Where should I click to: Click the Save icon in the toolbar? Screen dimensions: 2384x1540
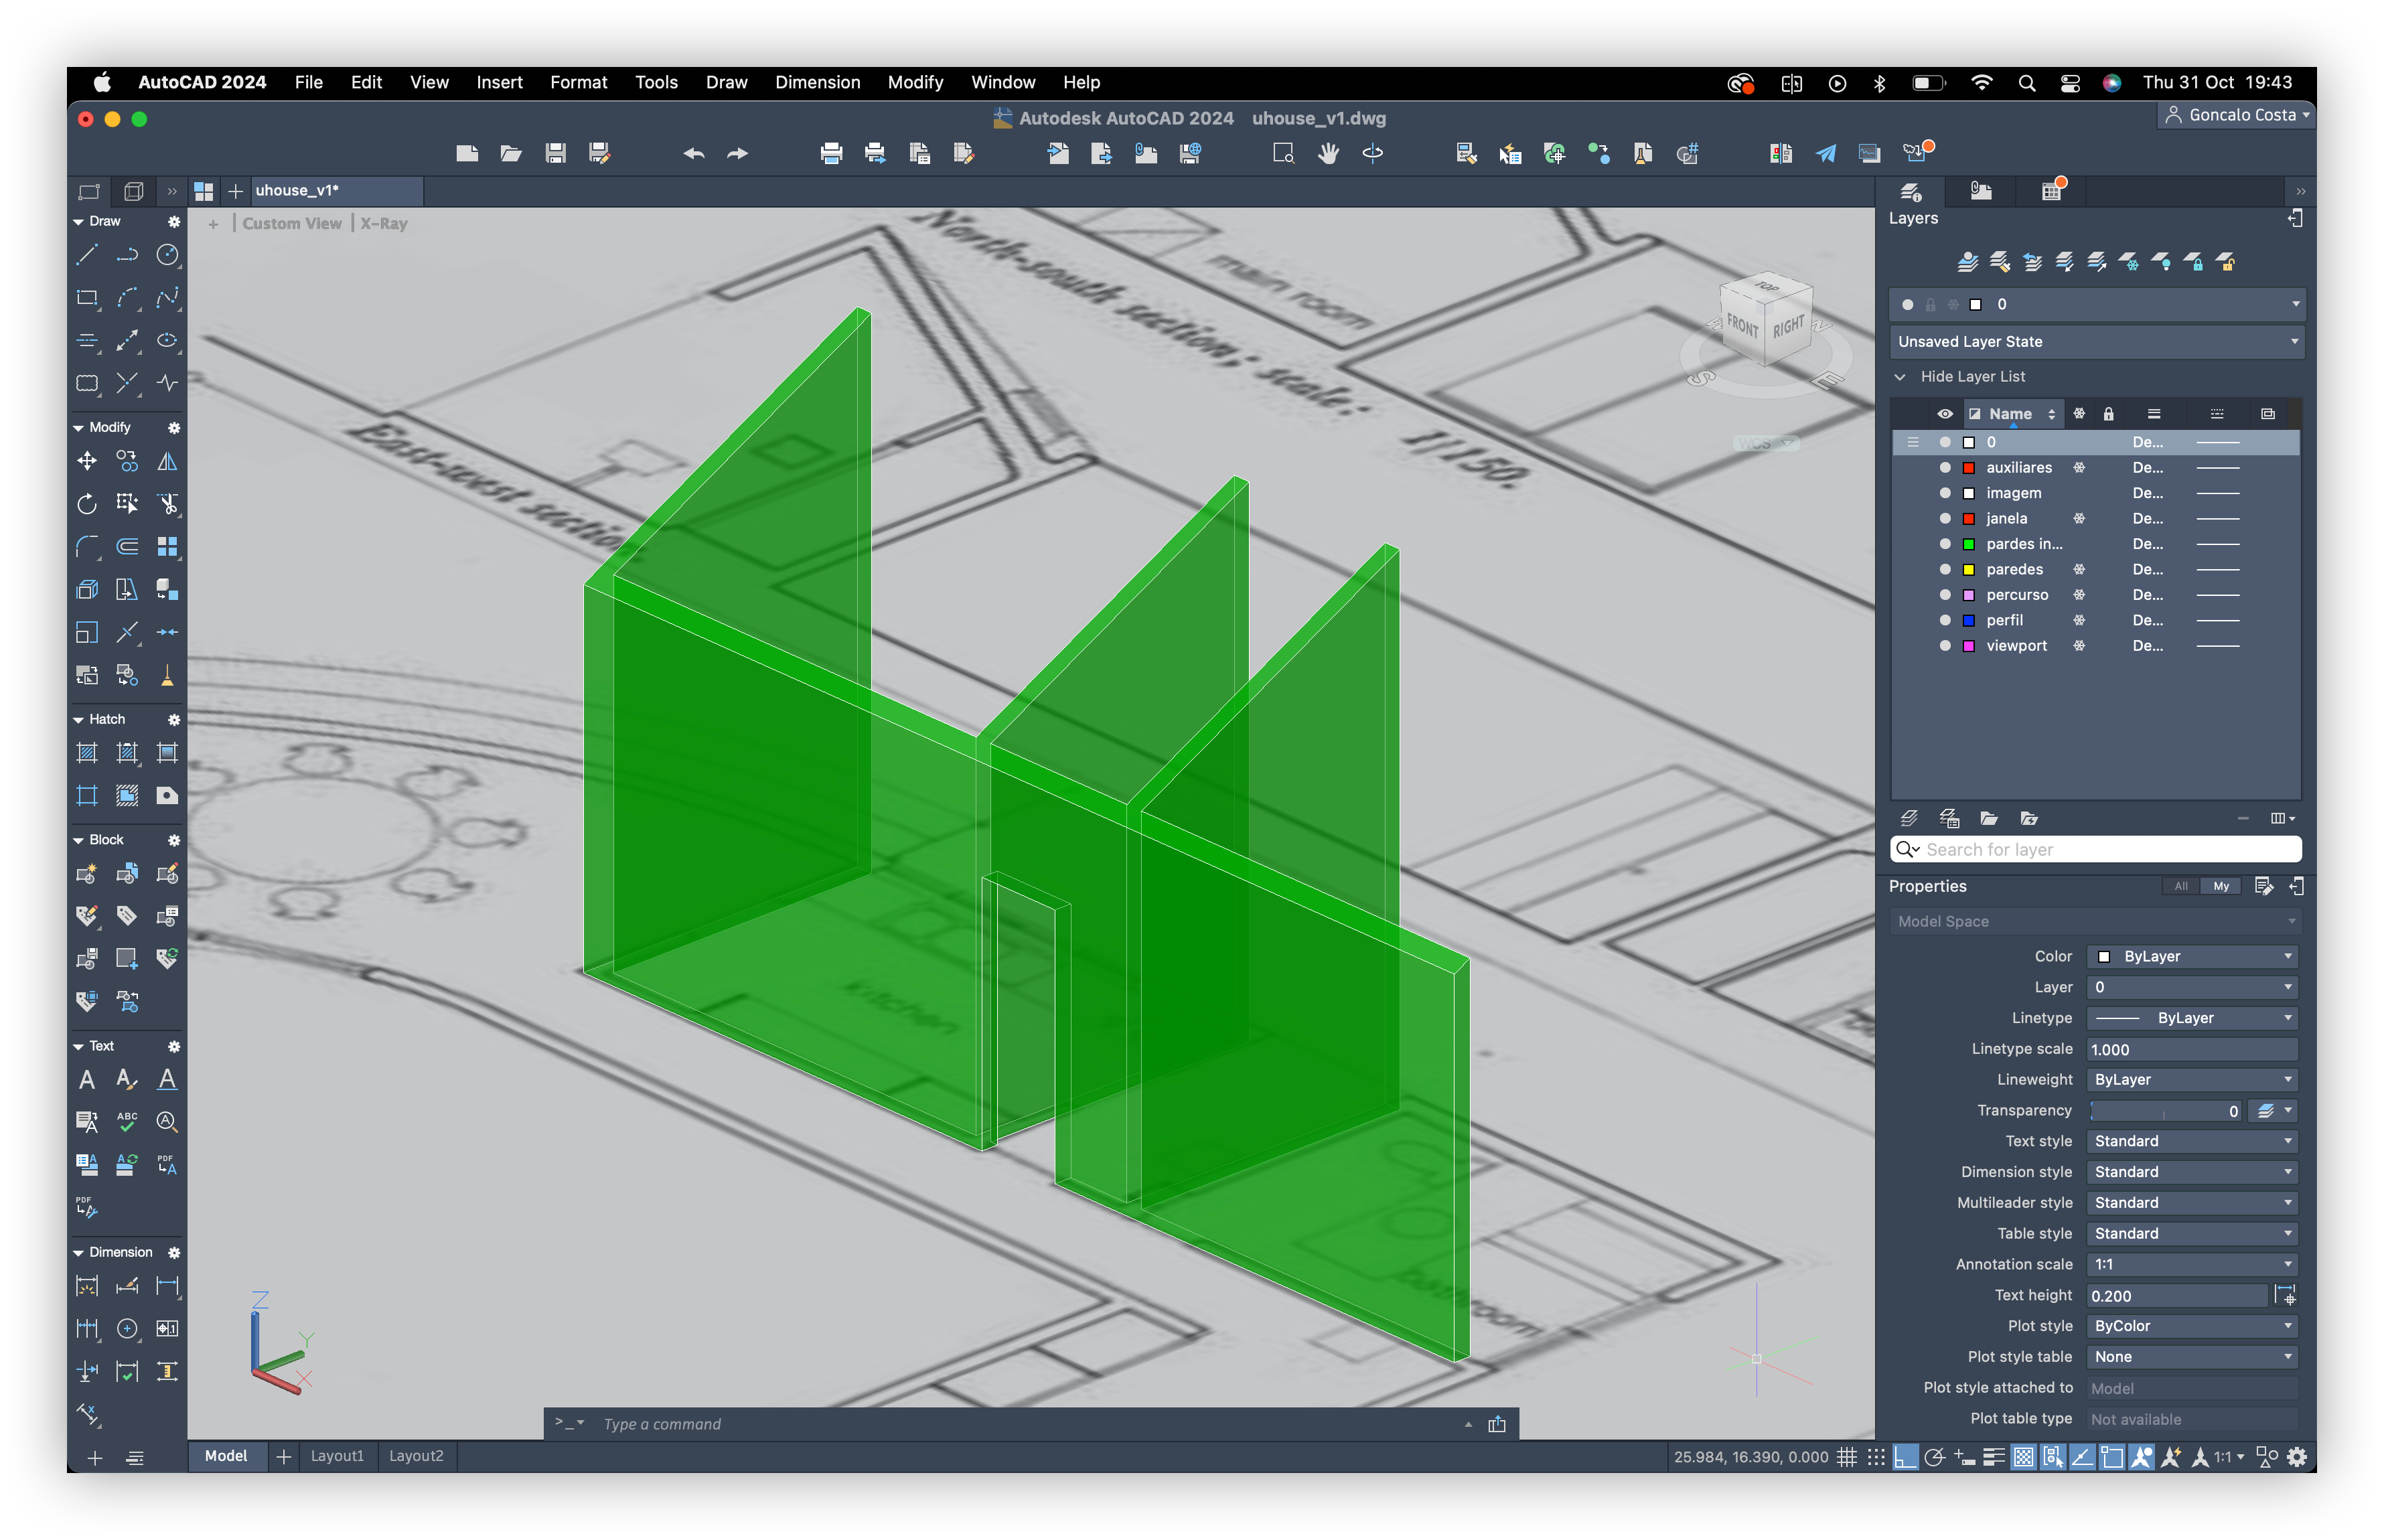click(555, 153)
